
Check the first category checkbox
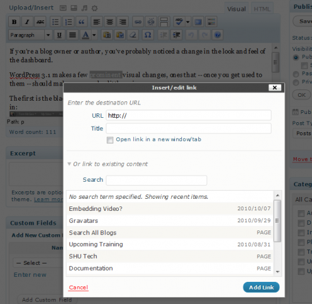(301, 213)
